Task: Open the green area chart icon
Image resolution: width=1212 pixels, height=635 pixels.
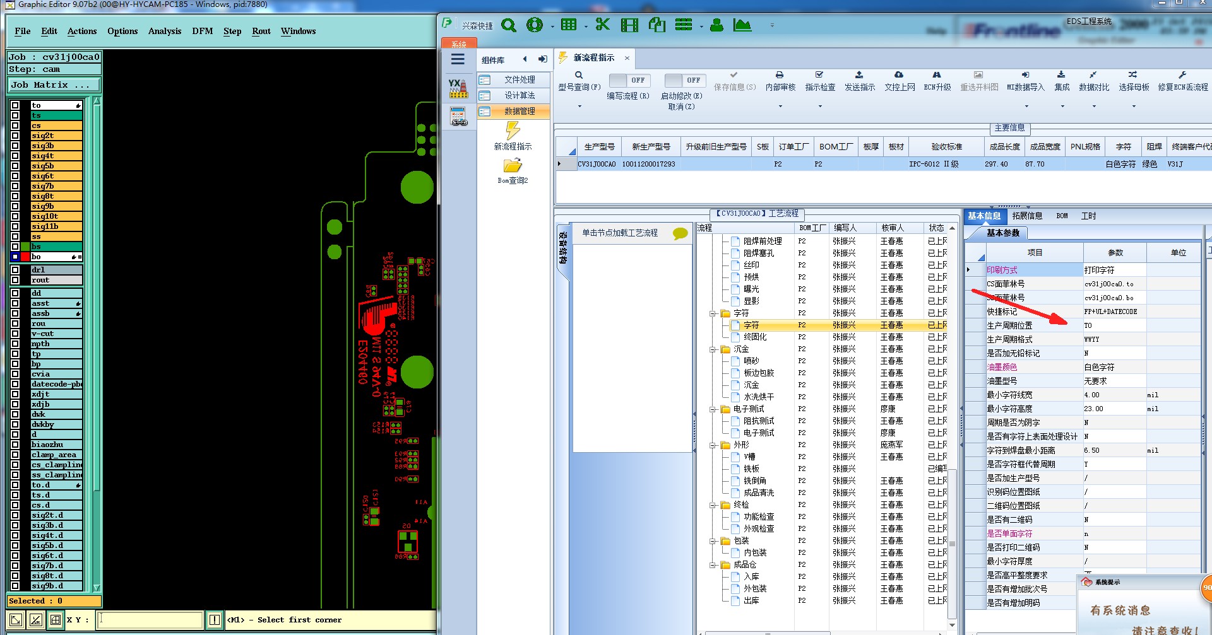Action: pyautogui.click(x=742, y=25)
